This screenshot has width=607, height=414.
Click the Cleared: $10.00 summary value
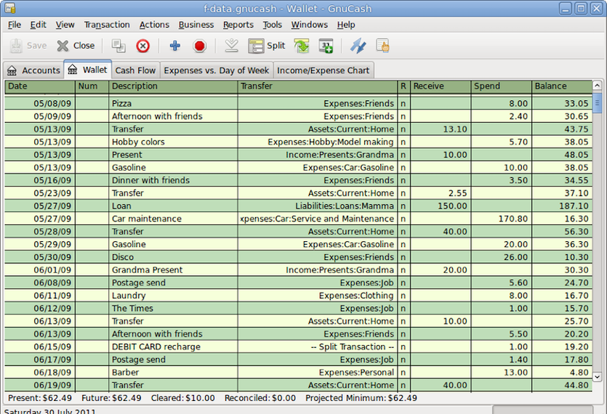point(182,398)
